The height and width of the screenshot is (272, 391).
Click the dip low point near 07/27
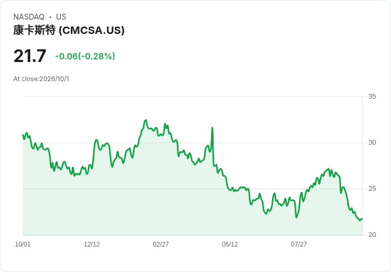click(x=296, y=217)
